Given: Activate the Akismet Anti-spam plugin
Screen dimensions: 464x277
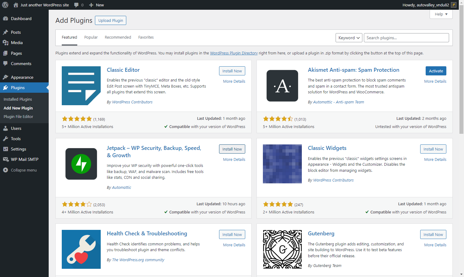Looking at the screenshot, I should pos(436,71).
